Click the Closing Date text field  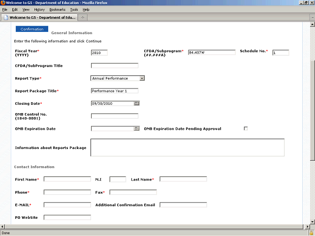coord(113,103)
